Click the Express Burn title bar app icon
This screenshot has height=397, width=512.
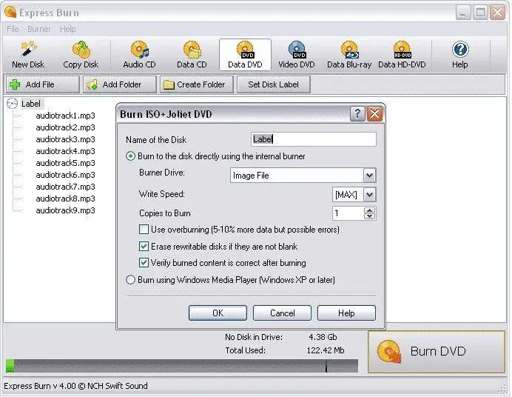tap(10, 13)
